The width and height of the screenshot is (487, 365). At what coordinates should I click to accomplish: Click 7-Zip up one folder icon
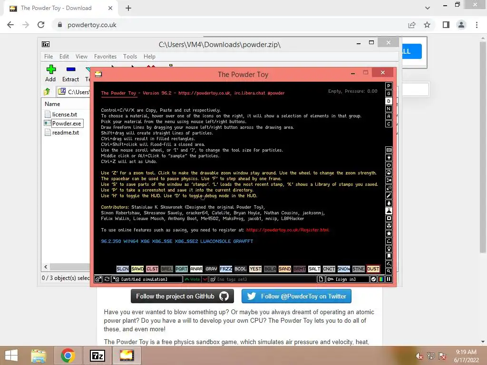point(47,92)
